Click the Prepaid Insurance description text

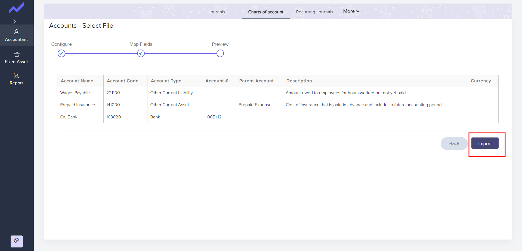(364, 105)
